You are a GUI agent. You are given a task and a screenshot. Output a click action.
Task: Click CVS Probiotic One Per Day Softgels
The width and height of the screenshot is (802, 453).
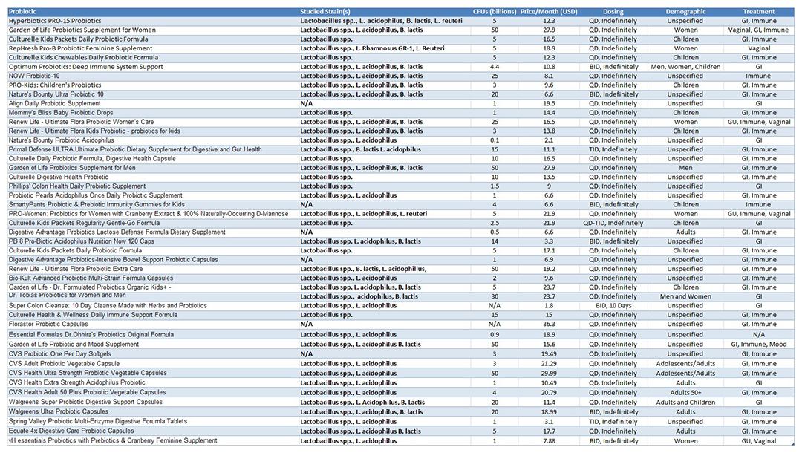60,354
